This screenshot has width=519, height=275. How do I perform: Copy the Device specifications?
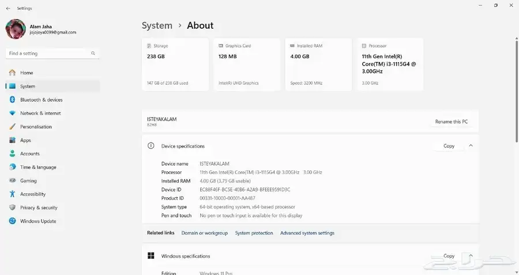(x=449, y=146)
